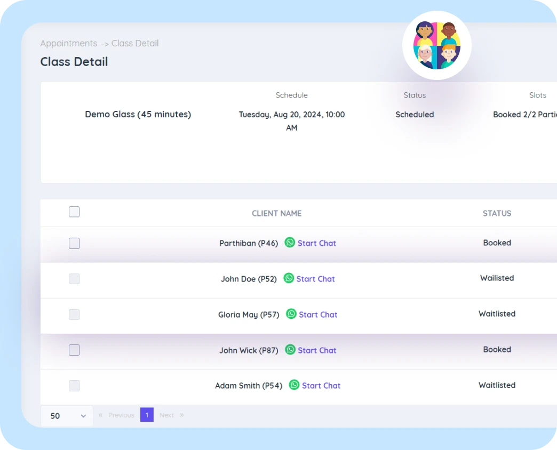
Task: Click the colorful group avatar icon
Action: click(436, 45)
